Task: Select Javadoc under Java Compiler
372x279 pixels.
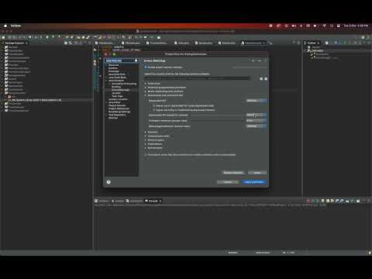Action: coord(116,93)
